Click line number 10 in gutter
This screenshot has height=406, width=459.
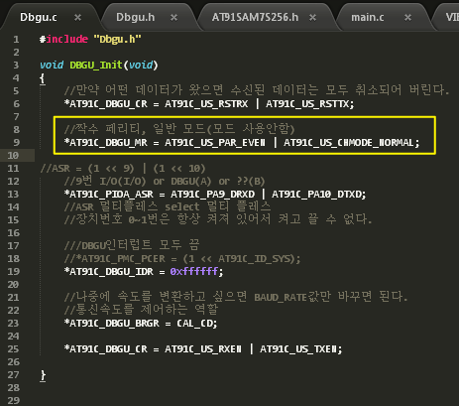[13, 156]
